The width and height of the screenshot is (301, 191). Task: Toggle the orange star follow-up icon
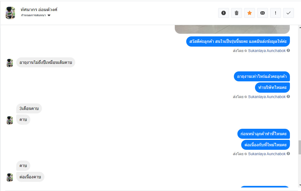250,13
